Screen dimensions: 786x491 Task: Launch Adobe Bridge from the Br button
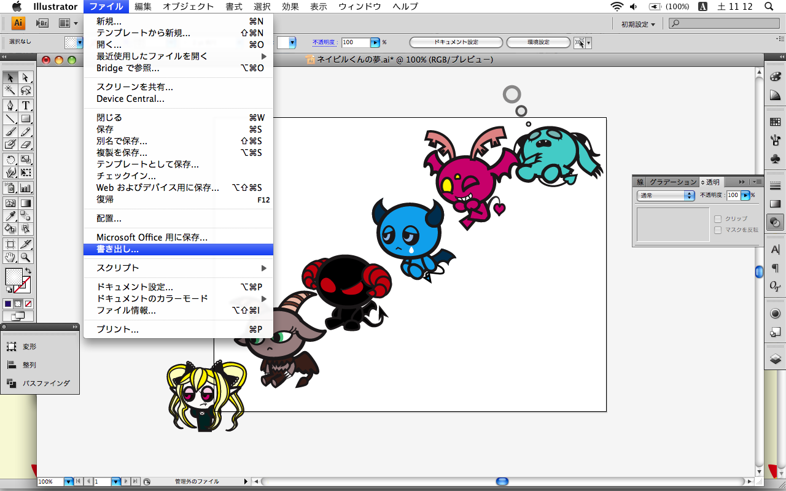click(x=42, y=23)
